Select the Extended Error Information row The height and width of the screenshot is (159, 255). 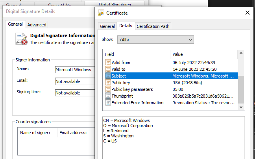(x=171, y=103)
